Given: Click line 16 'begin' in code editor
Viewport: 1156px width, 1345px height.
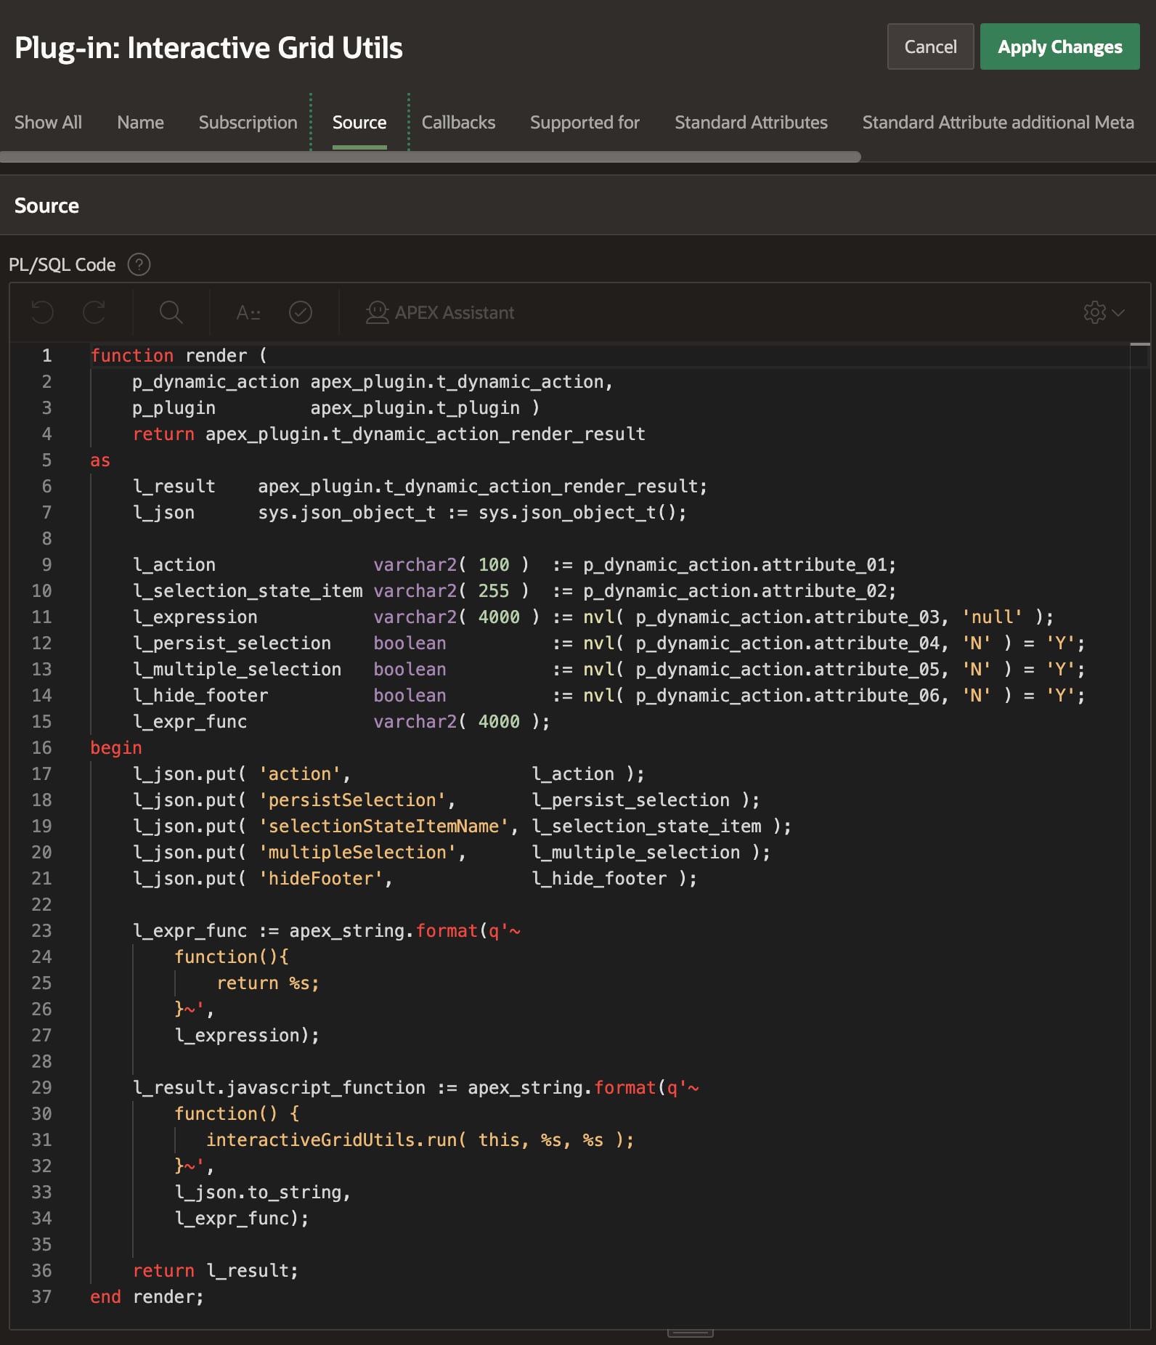Looking at the screenshot, I should pyautogui.click(x=116, y=747).
